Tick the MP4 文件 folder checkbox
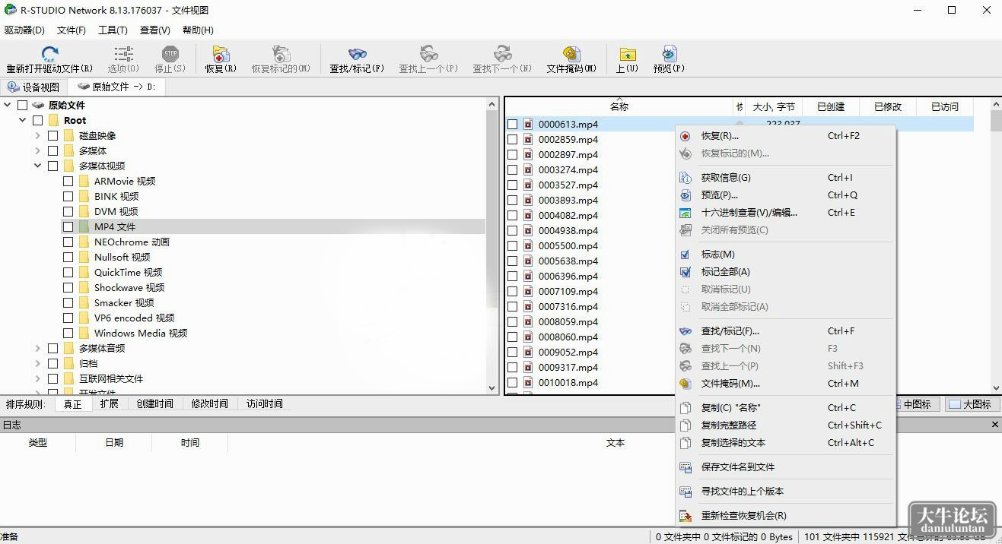This screenshot has width=1002, height=544. (x=68, y=226)
